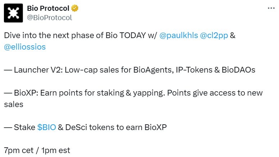Visit the @BioProtocol handle
The image size is (279, 157).
[49, 17]
